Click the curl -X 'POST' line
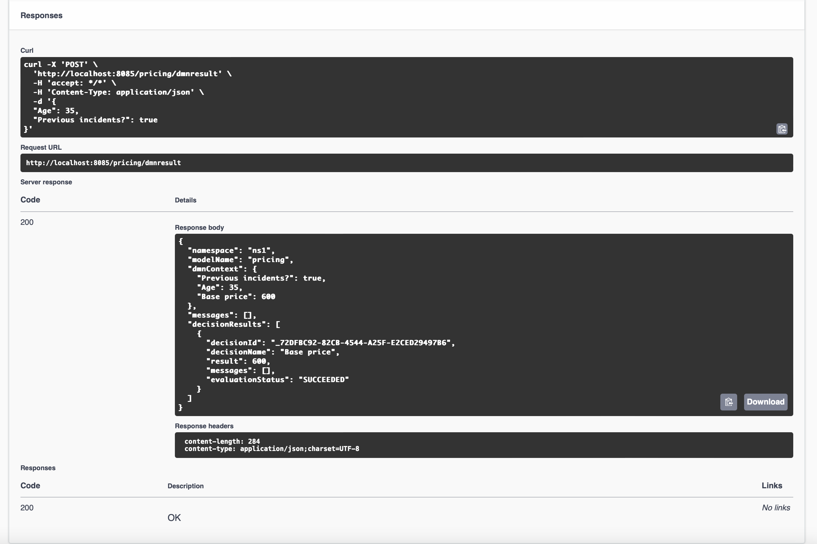The height and width of the screenshot is (544, 817). pyautogui.click(x=61, y=65)
